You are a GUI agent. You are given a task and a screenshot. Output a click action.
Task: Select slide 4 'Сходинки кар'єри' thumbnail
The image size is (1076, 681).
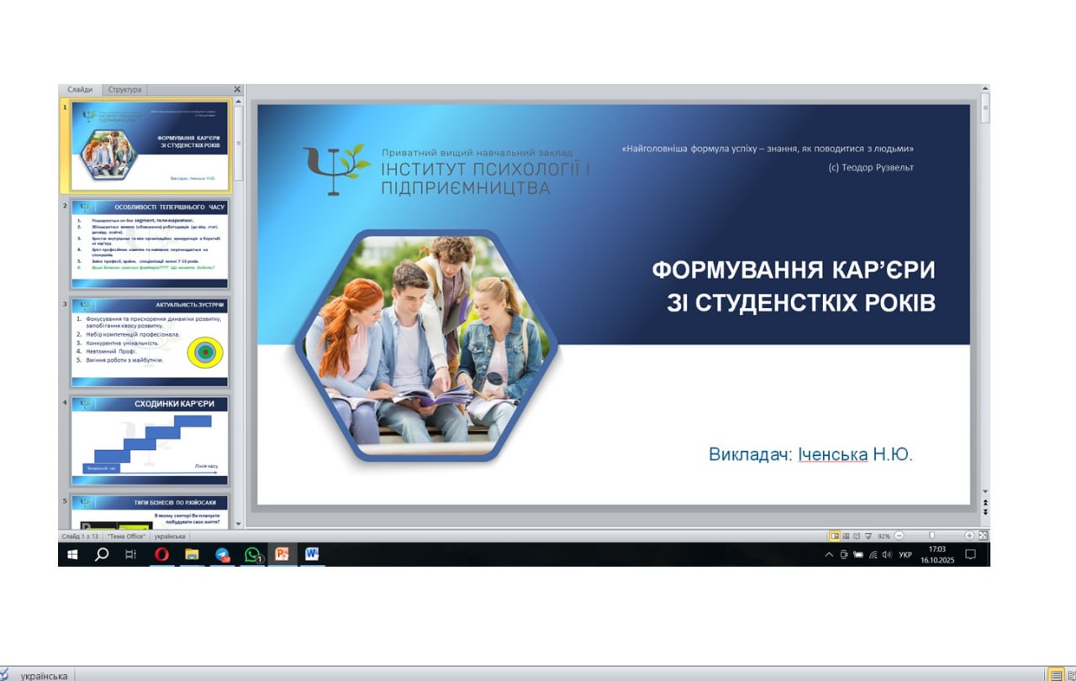pos(149,437)
